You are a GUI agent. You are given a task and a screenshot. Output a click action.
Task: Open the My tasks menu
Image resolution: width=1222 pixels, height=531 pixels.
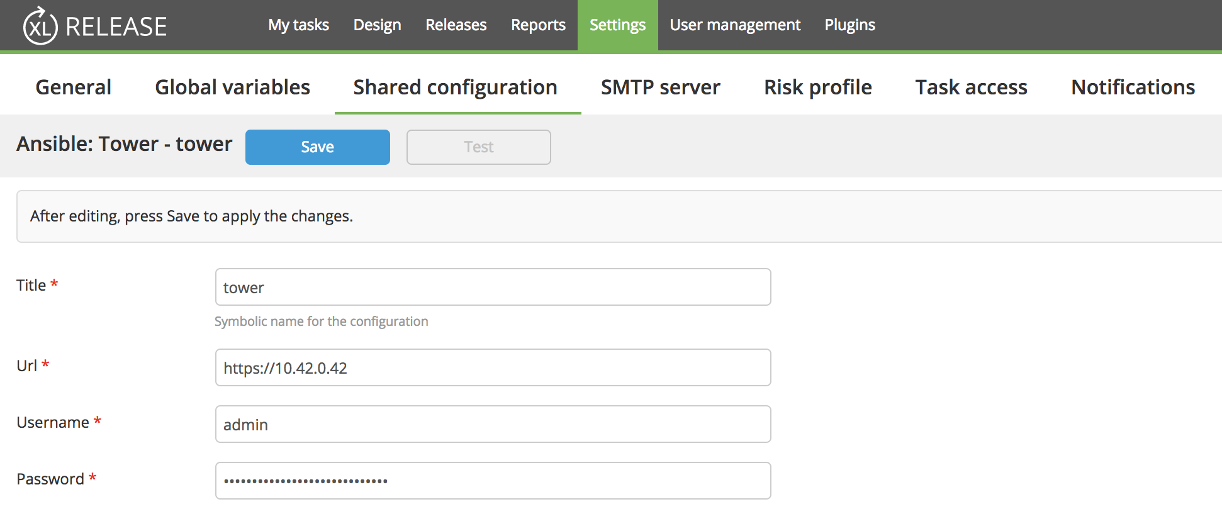tap(298, 25)
